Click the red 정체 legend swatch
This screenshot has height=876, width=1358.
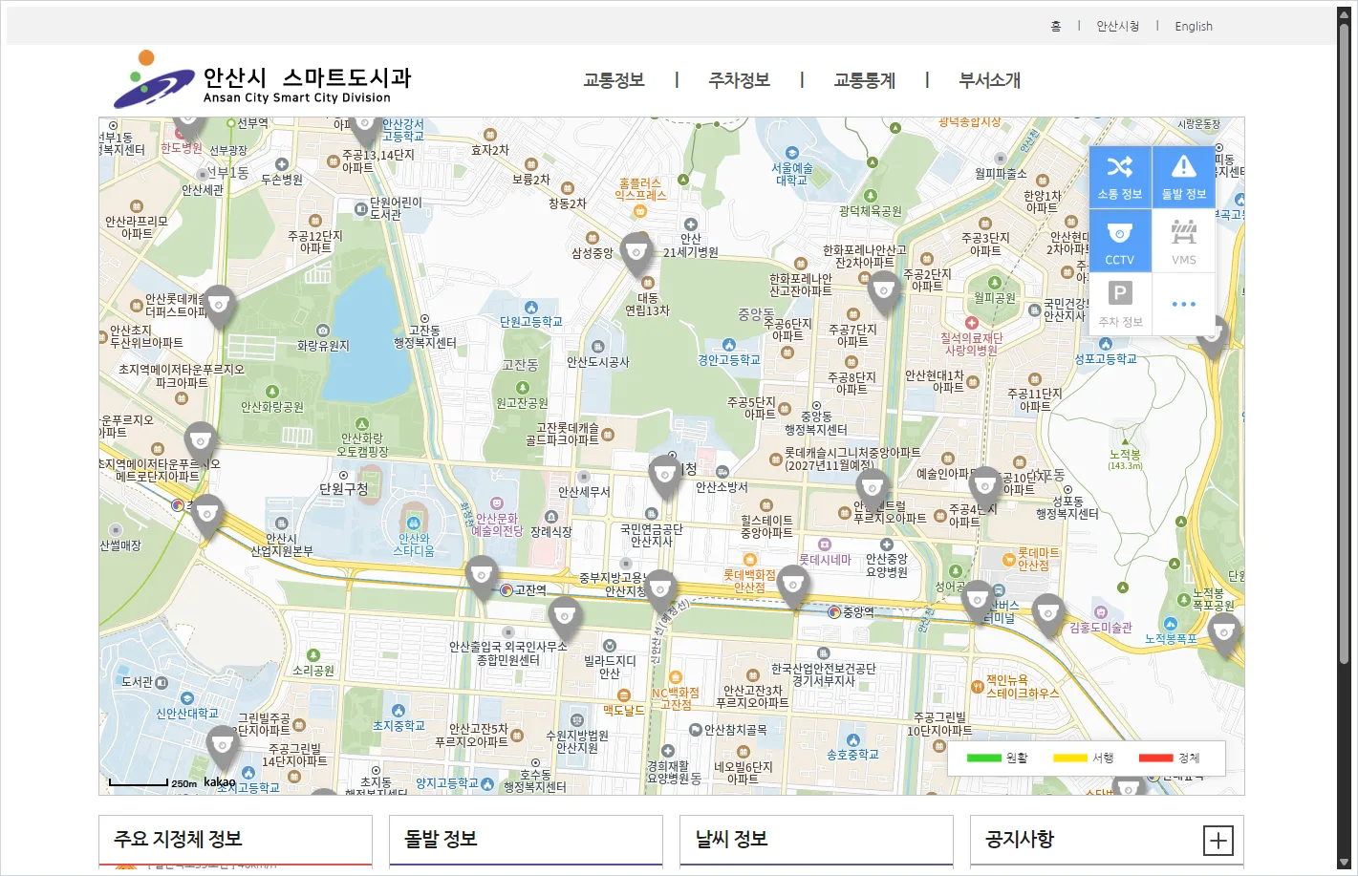point(1155,758)
